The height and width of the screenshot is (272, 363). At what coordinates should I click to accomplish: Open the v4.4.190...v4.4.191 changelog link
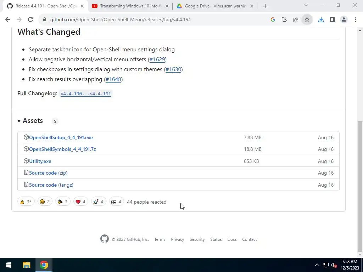click(x=86, y=93)
